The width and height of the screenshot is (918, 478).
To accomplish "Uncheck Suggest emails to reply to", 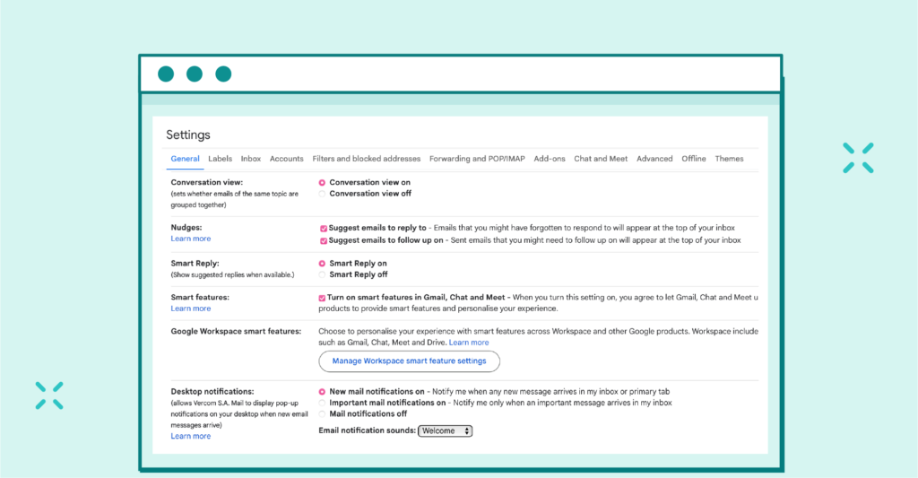I will (x=324, y=229).
